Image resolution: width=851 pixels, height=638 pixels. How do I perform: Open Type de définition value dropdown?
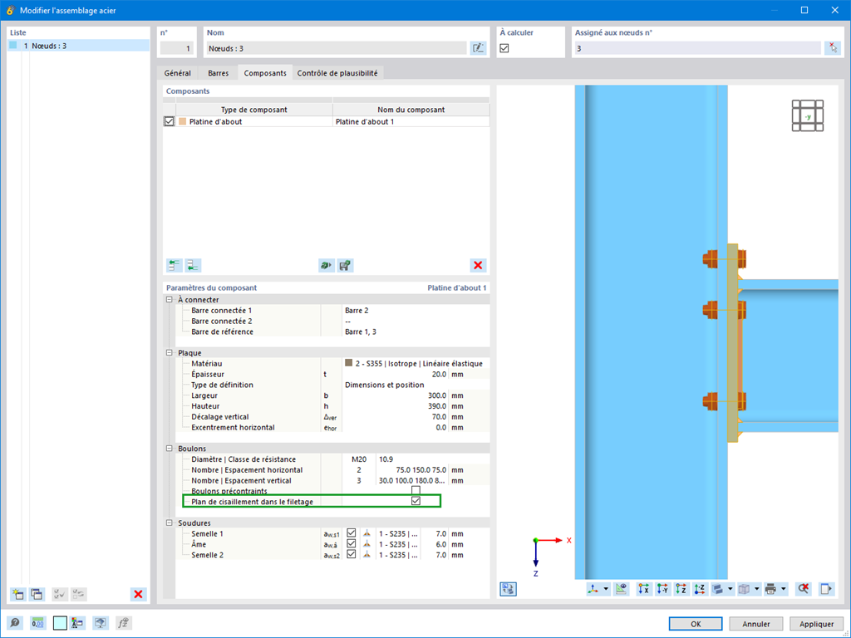[416, 385]
